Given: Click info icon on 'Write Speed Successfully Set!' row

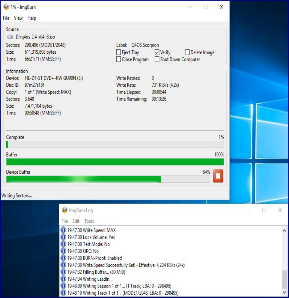Looking at the screenshot, I should (x=63, y=265).
